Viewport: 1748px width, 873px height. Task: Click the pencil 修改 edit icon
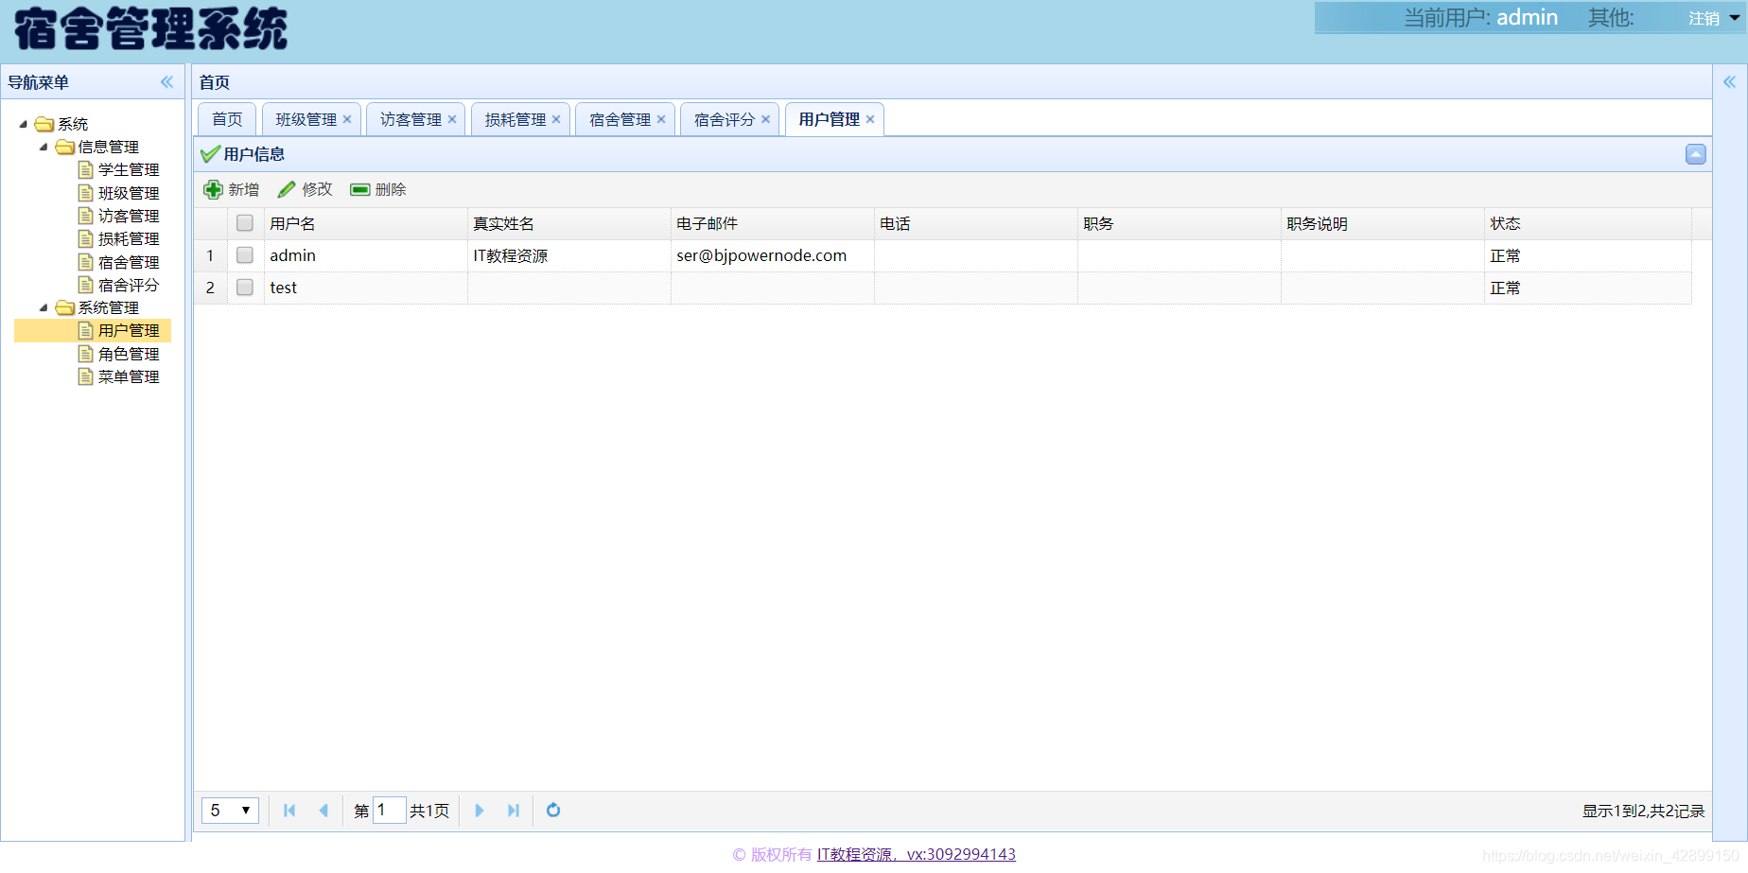(287, 190)
